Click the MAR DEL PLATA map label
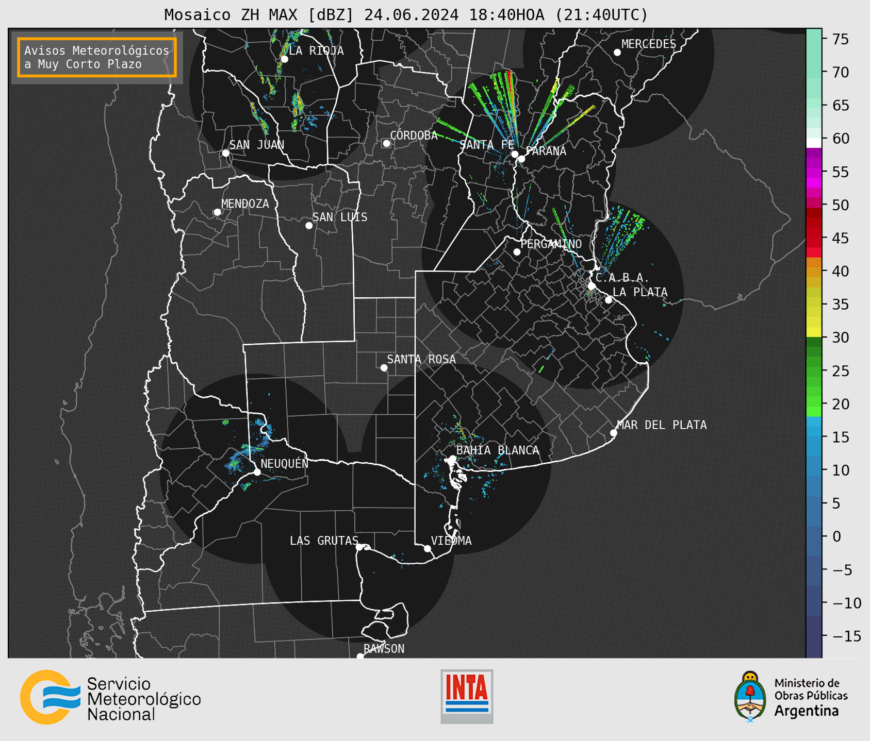This screenshot has width=870, height=741. [662, 425]
